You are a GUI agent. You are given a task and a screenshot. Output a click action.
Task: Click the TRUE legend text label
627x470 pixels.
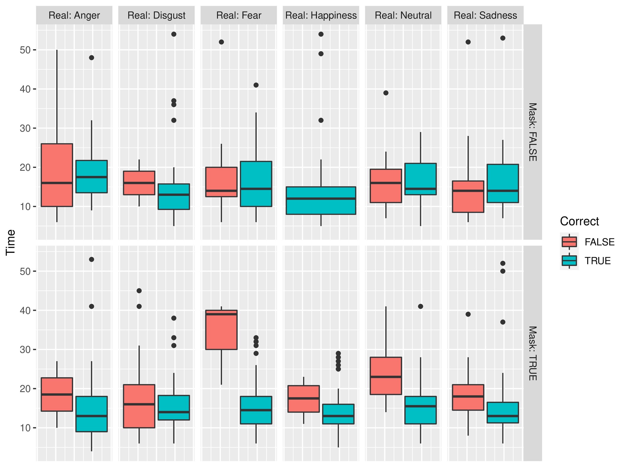click(598, 261)
